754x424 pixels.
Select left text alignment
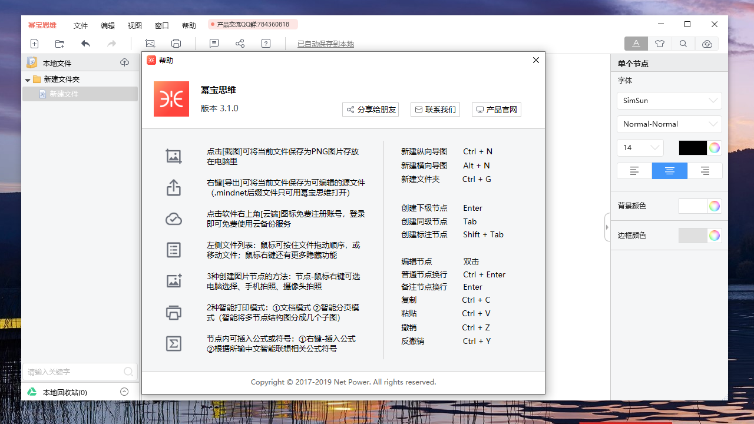634,171
